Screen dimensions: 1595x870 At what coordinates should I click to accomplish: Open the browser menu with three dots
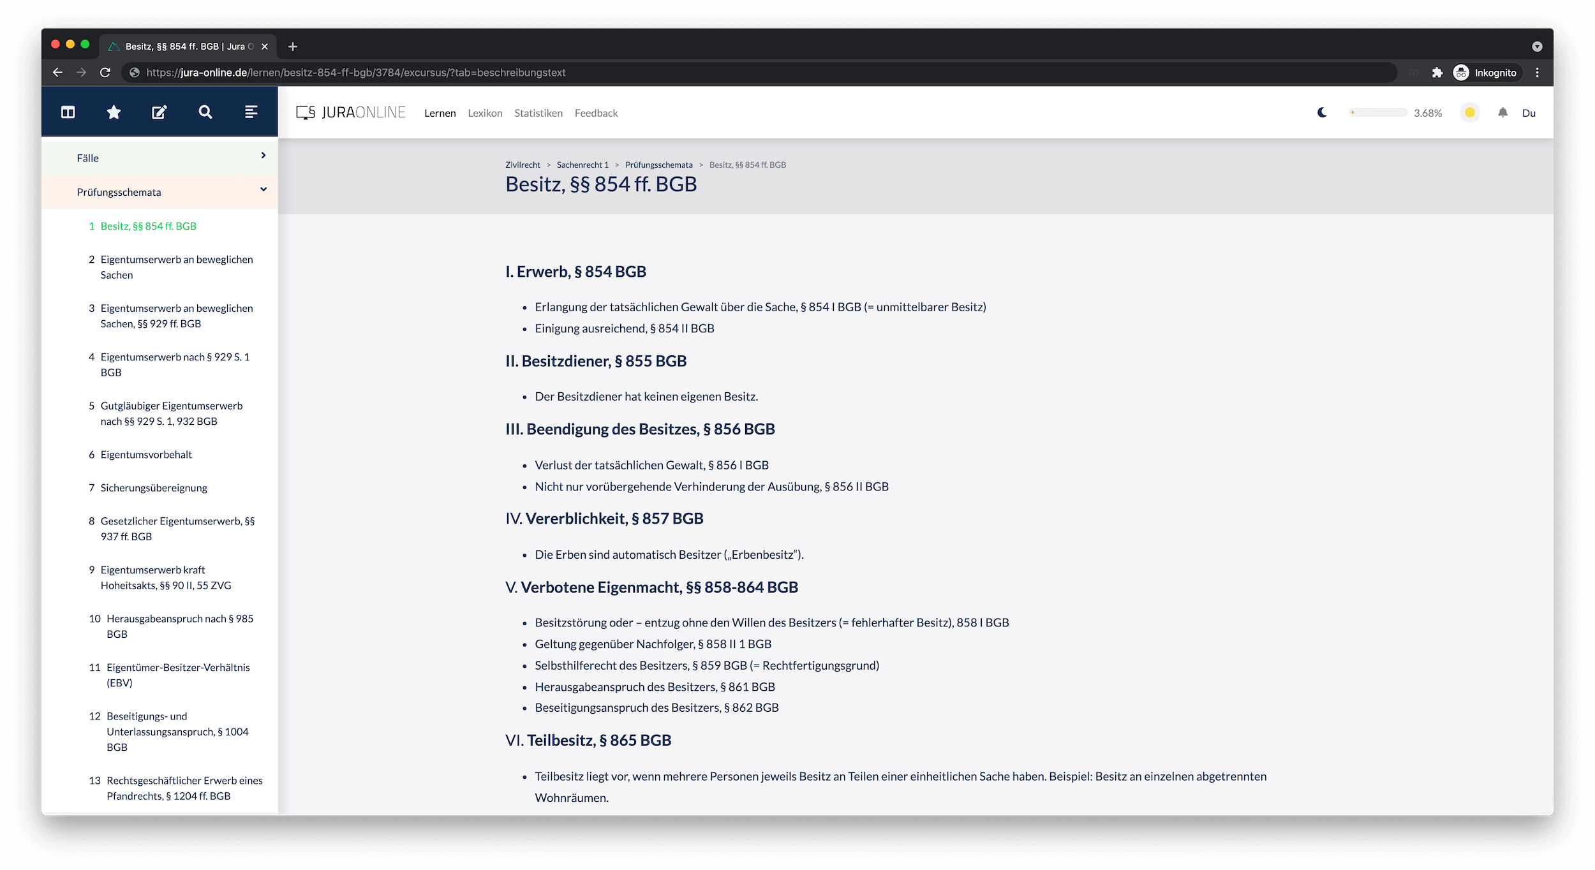[1538, 73]
